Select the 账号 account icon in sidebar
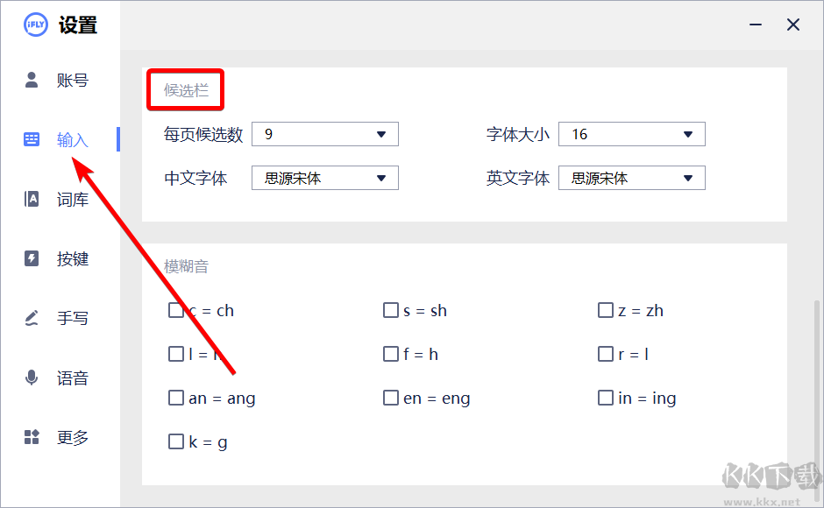The width and height of the screenshot is (824, 508). [x=32, y=80]
